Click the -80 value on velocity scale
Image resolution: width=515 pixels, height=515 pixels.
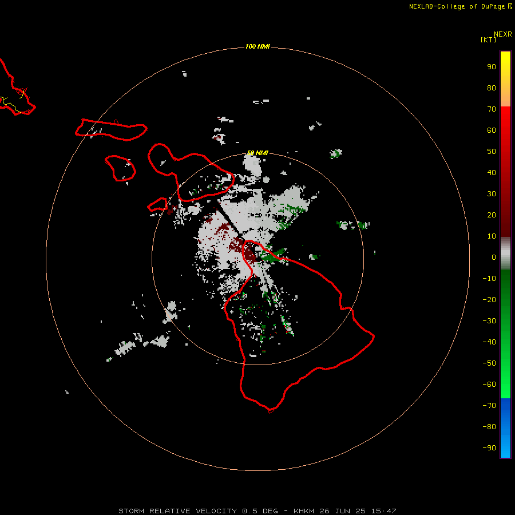point(489,427)
